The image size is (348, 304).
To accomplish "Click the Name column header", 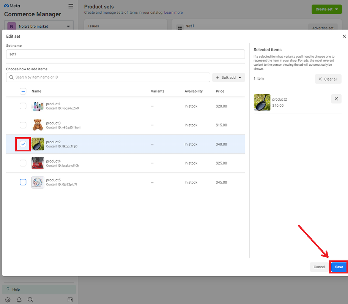I will pyautogui.click(x=36, y=91).
